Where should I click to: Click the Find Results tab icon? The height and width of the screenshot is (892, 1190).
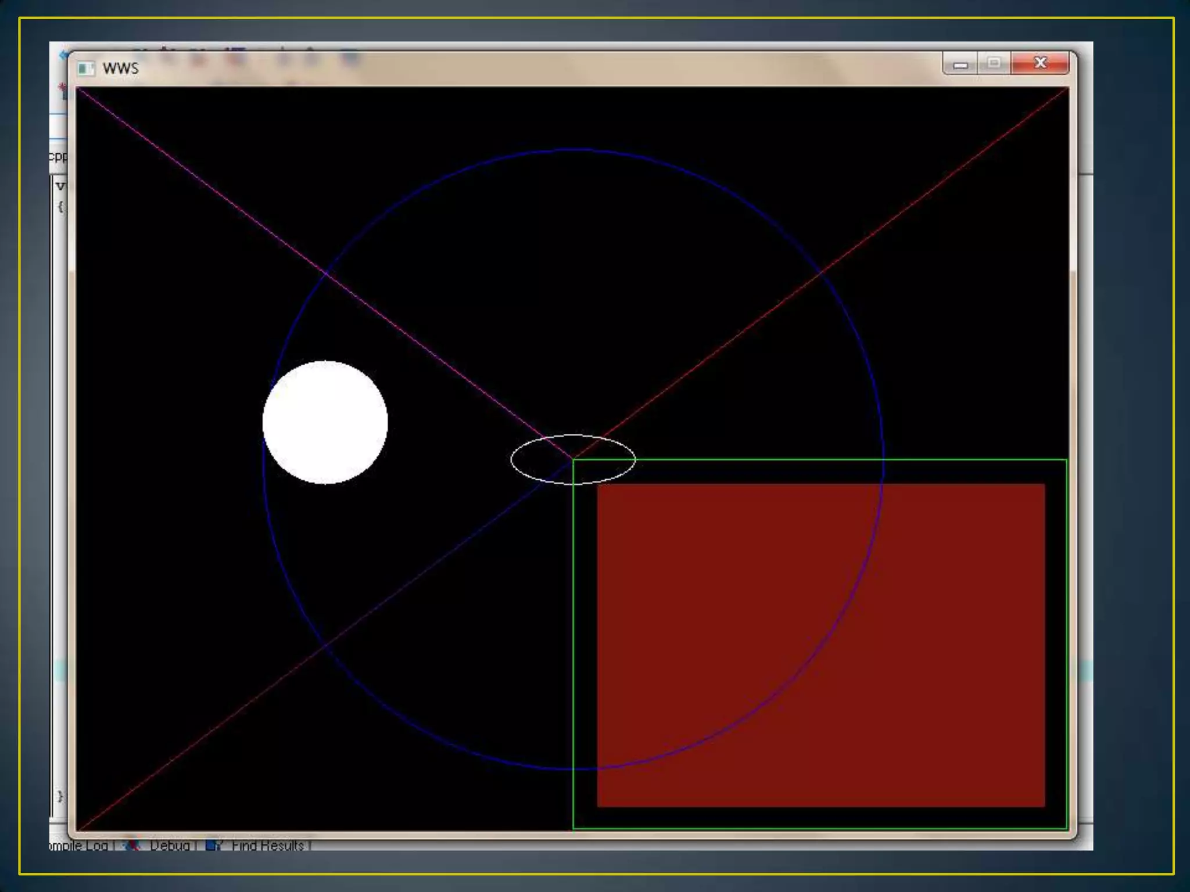213,845
